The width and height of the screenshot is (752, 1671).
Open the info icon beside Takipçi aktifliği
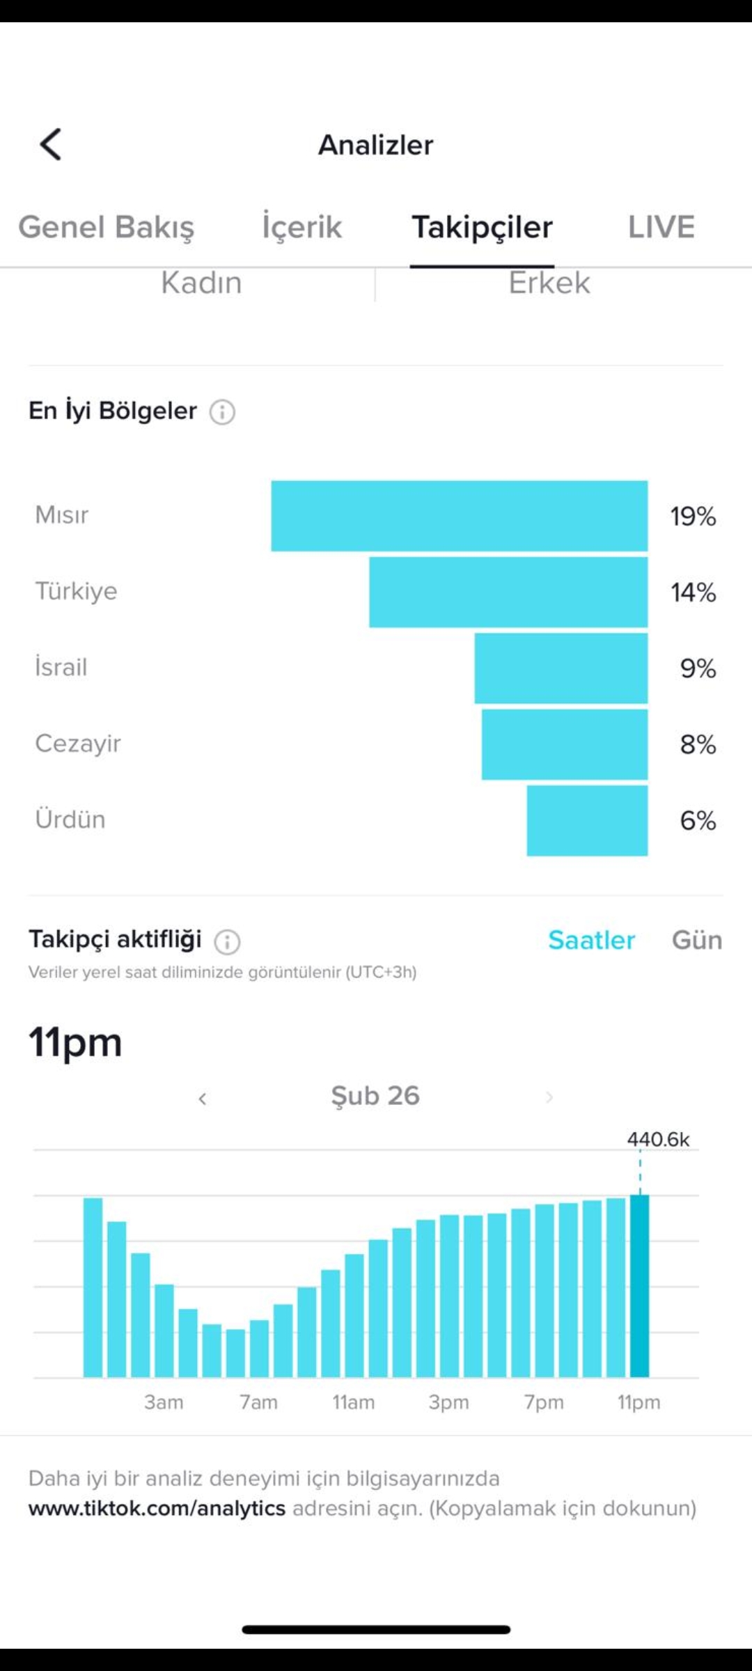tap(227, 941)
